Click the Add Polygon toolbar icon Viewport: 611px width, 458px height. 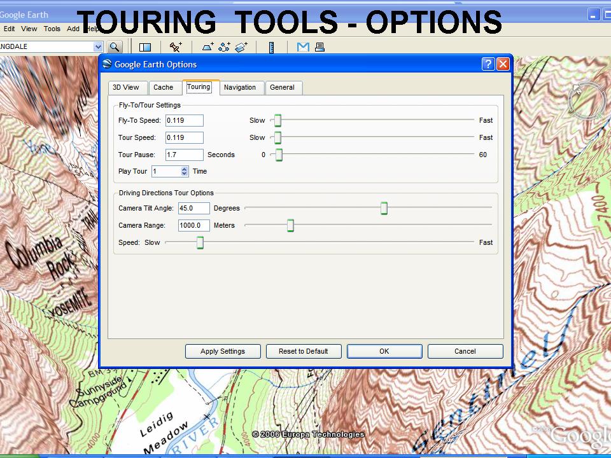coord(208,47)
